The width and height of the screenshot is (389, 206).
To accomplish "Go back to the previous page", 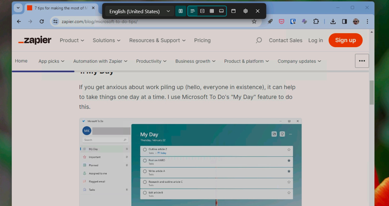I will tap(19, 21).
